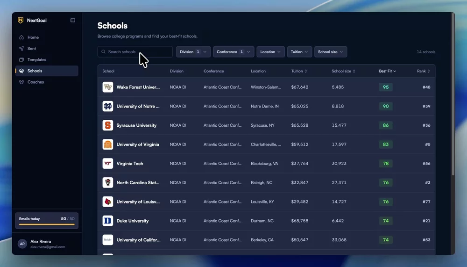Click the North Carolina State logo

click(x=108, y=182)
